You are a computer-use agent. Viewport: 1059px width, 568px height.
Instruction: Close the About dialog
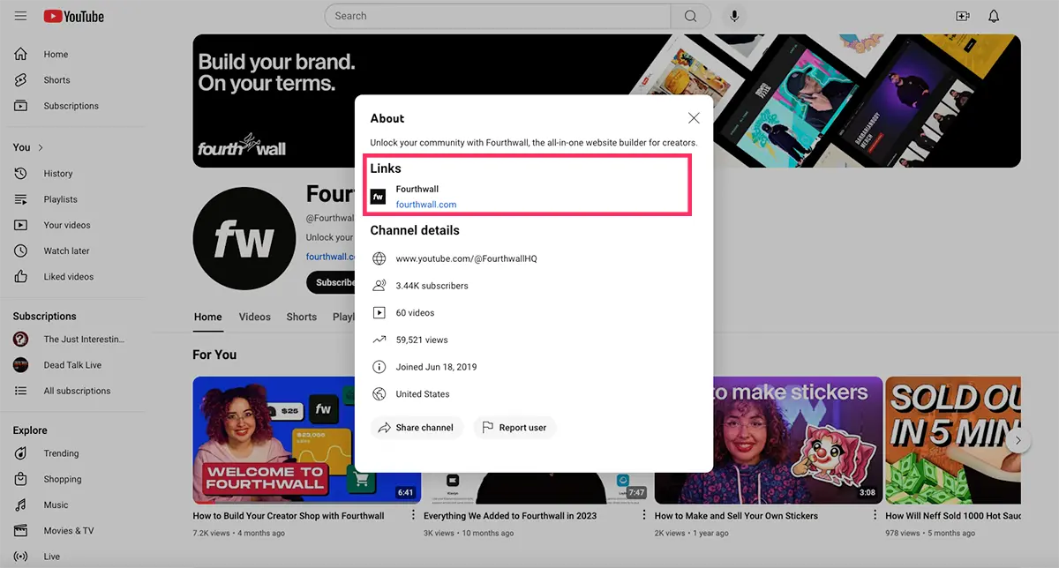pos(694,118)
